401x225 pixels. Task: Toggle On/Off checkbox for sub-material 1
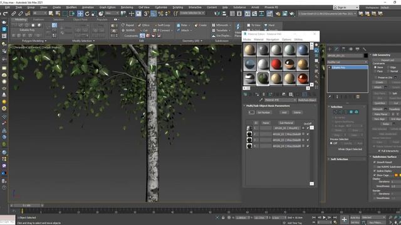(308, 128)
